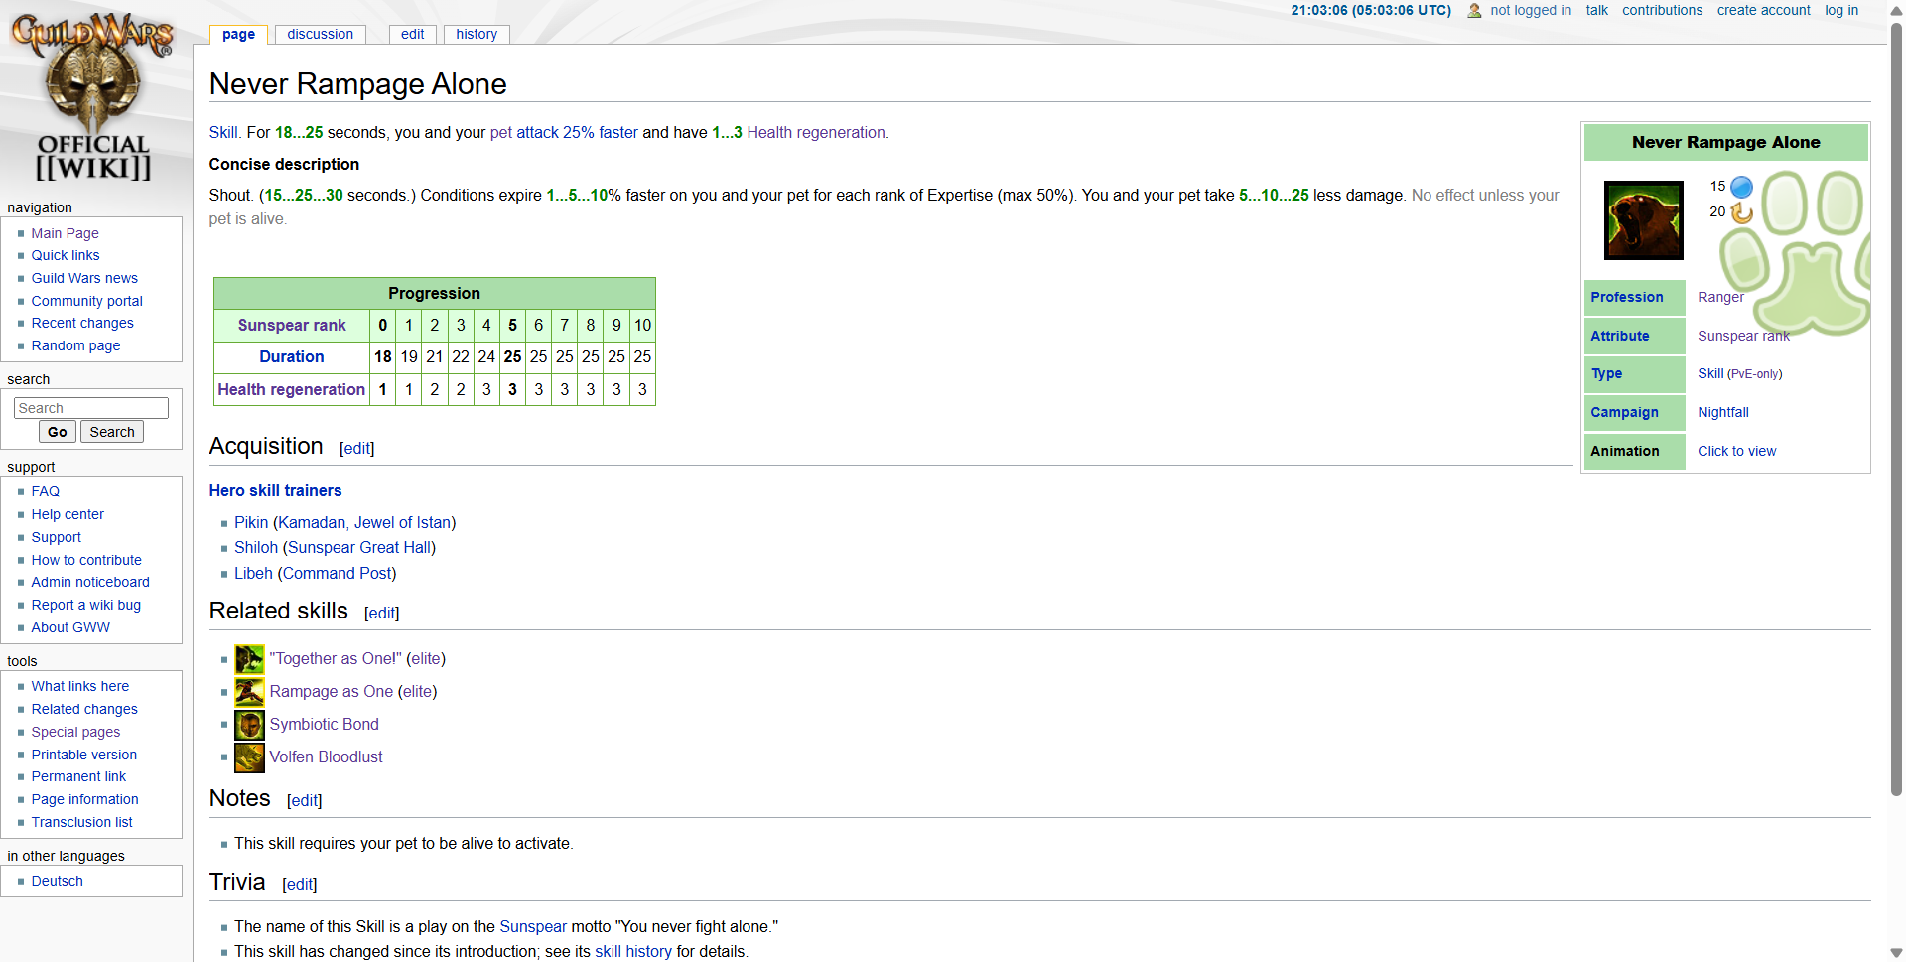Open the edit tab
Screen dimensions: 1906x962
412,34
